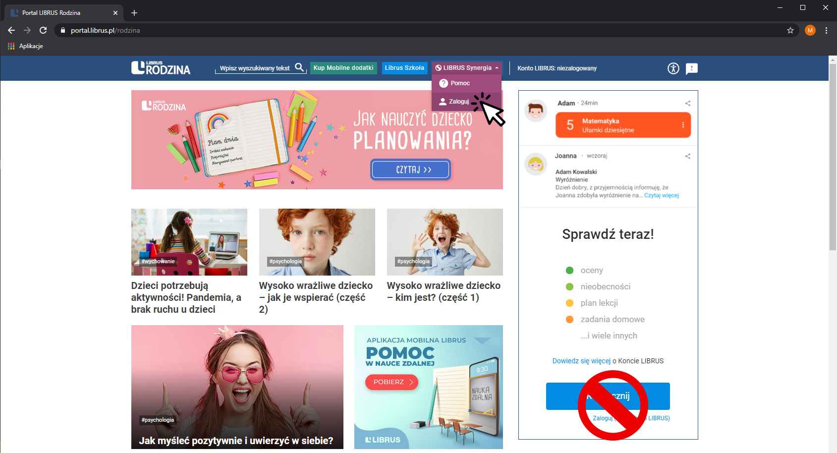837x453 pixels.
Task: Reload the page
Action: pyautogui.click(x=43, y=30)
